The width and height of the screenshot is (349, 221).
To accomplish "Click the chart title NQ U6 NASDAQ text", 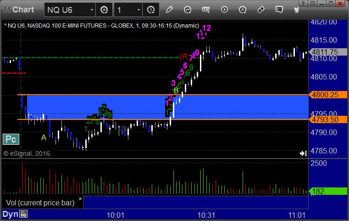I will point(101,26).
